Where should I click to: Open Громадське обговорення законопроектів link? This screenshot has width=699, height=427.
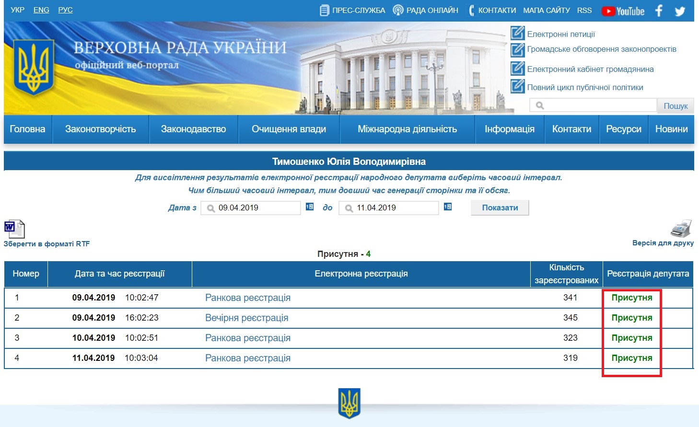click(x=601, y=49)
